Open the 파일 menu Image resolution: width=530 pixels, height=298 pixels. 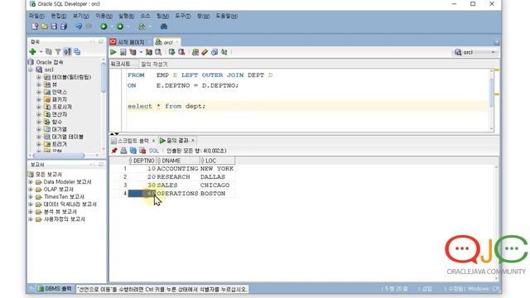[36, 16]
